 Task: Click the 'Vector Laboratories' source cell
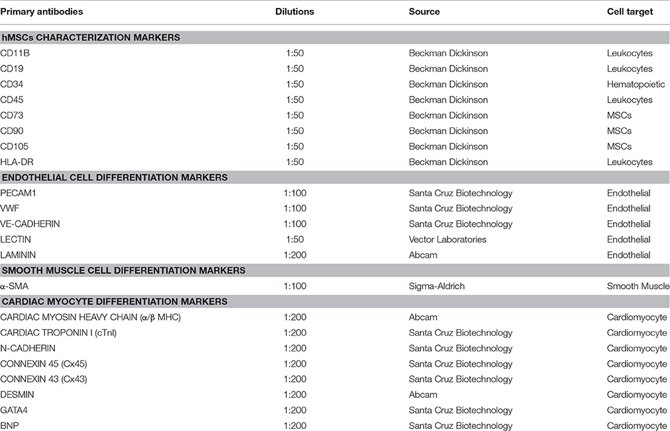pos(448,239)
